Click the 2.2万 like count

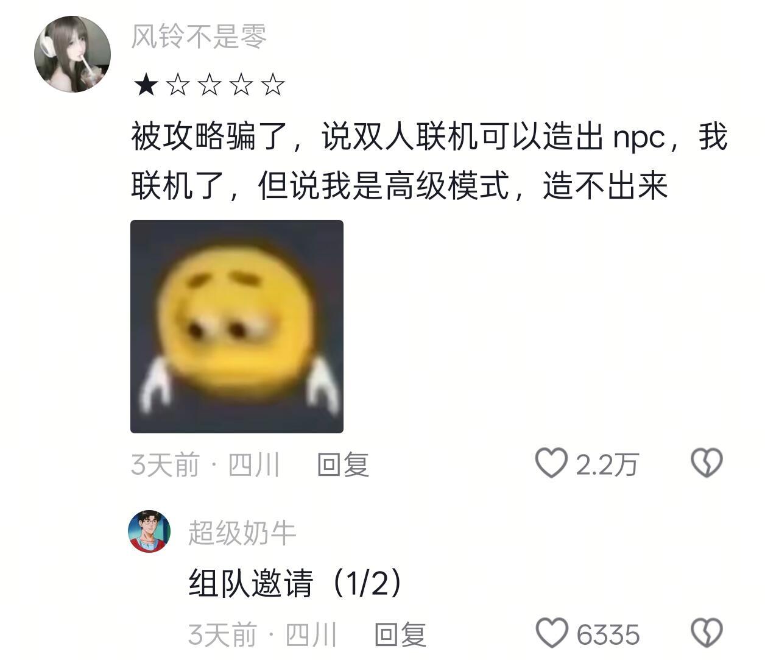pos(607,465)
